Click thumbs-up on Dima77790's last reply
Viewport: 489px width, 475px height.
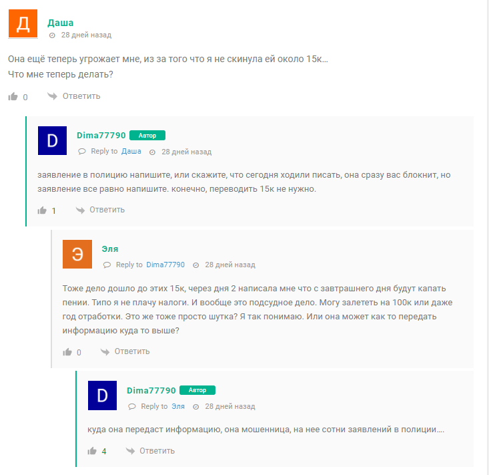click(x=92, y=451)
